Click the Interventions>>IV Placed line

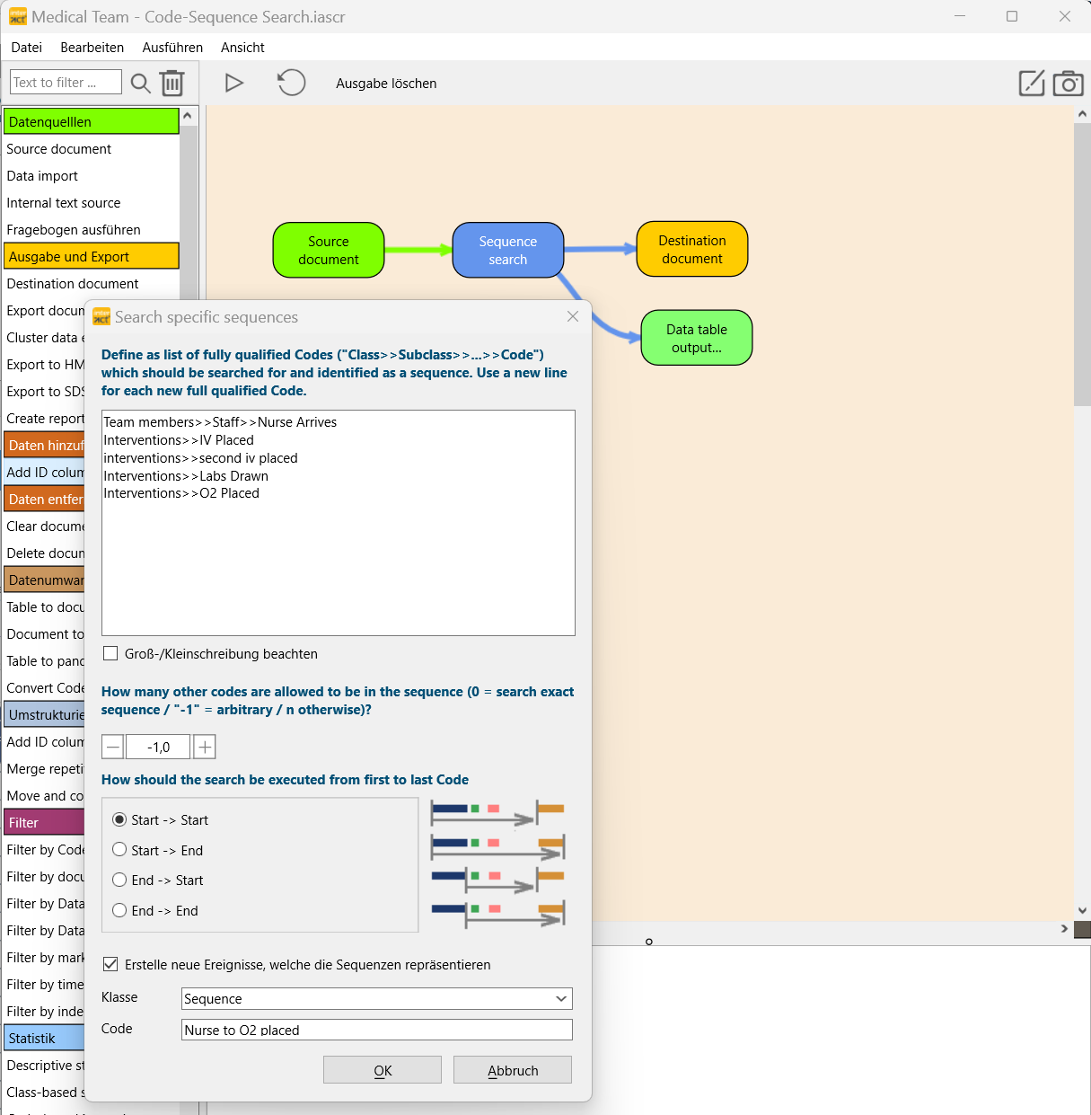179,440
